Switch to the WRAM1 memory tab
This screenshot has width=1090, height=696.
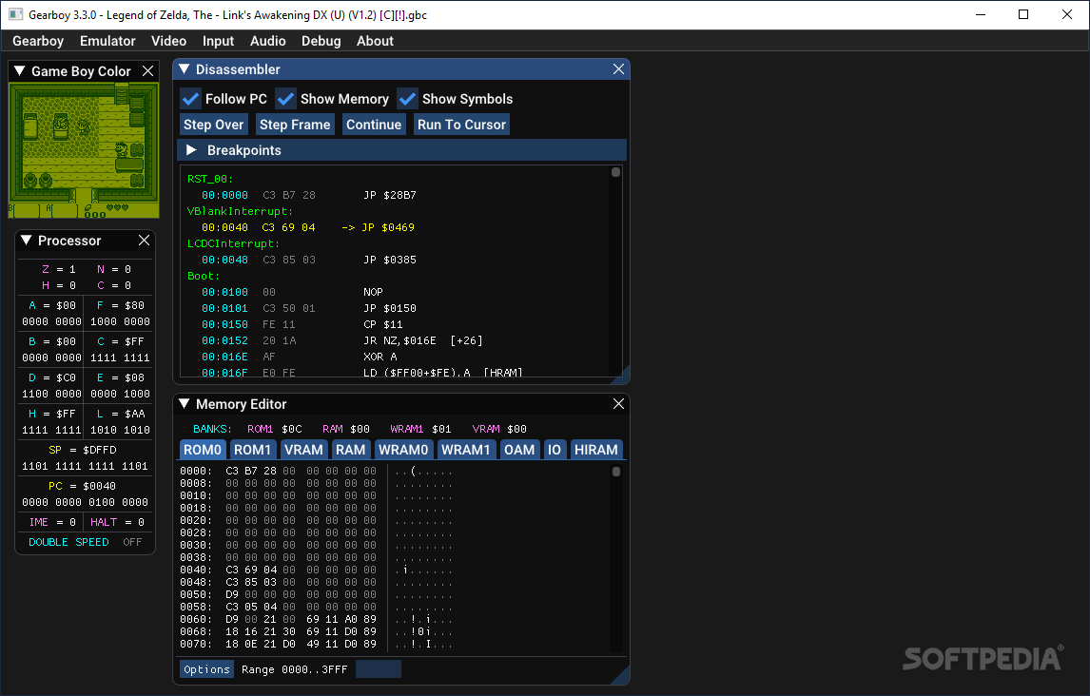point(466,450)
